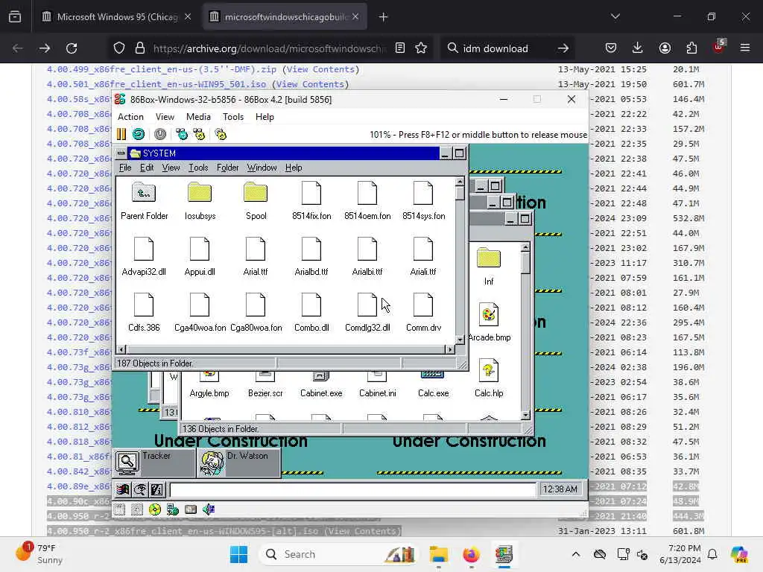Click the Chicago Start flag button in tray
The height and width of the screenshot is (572, 763).
point(123,489)
